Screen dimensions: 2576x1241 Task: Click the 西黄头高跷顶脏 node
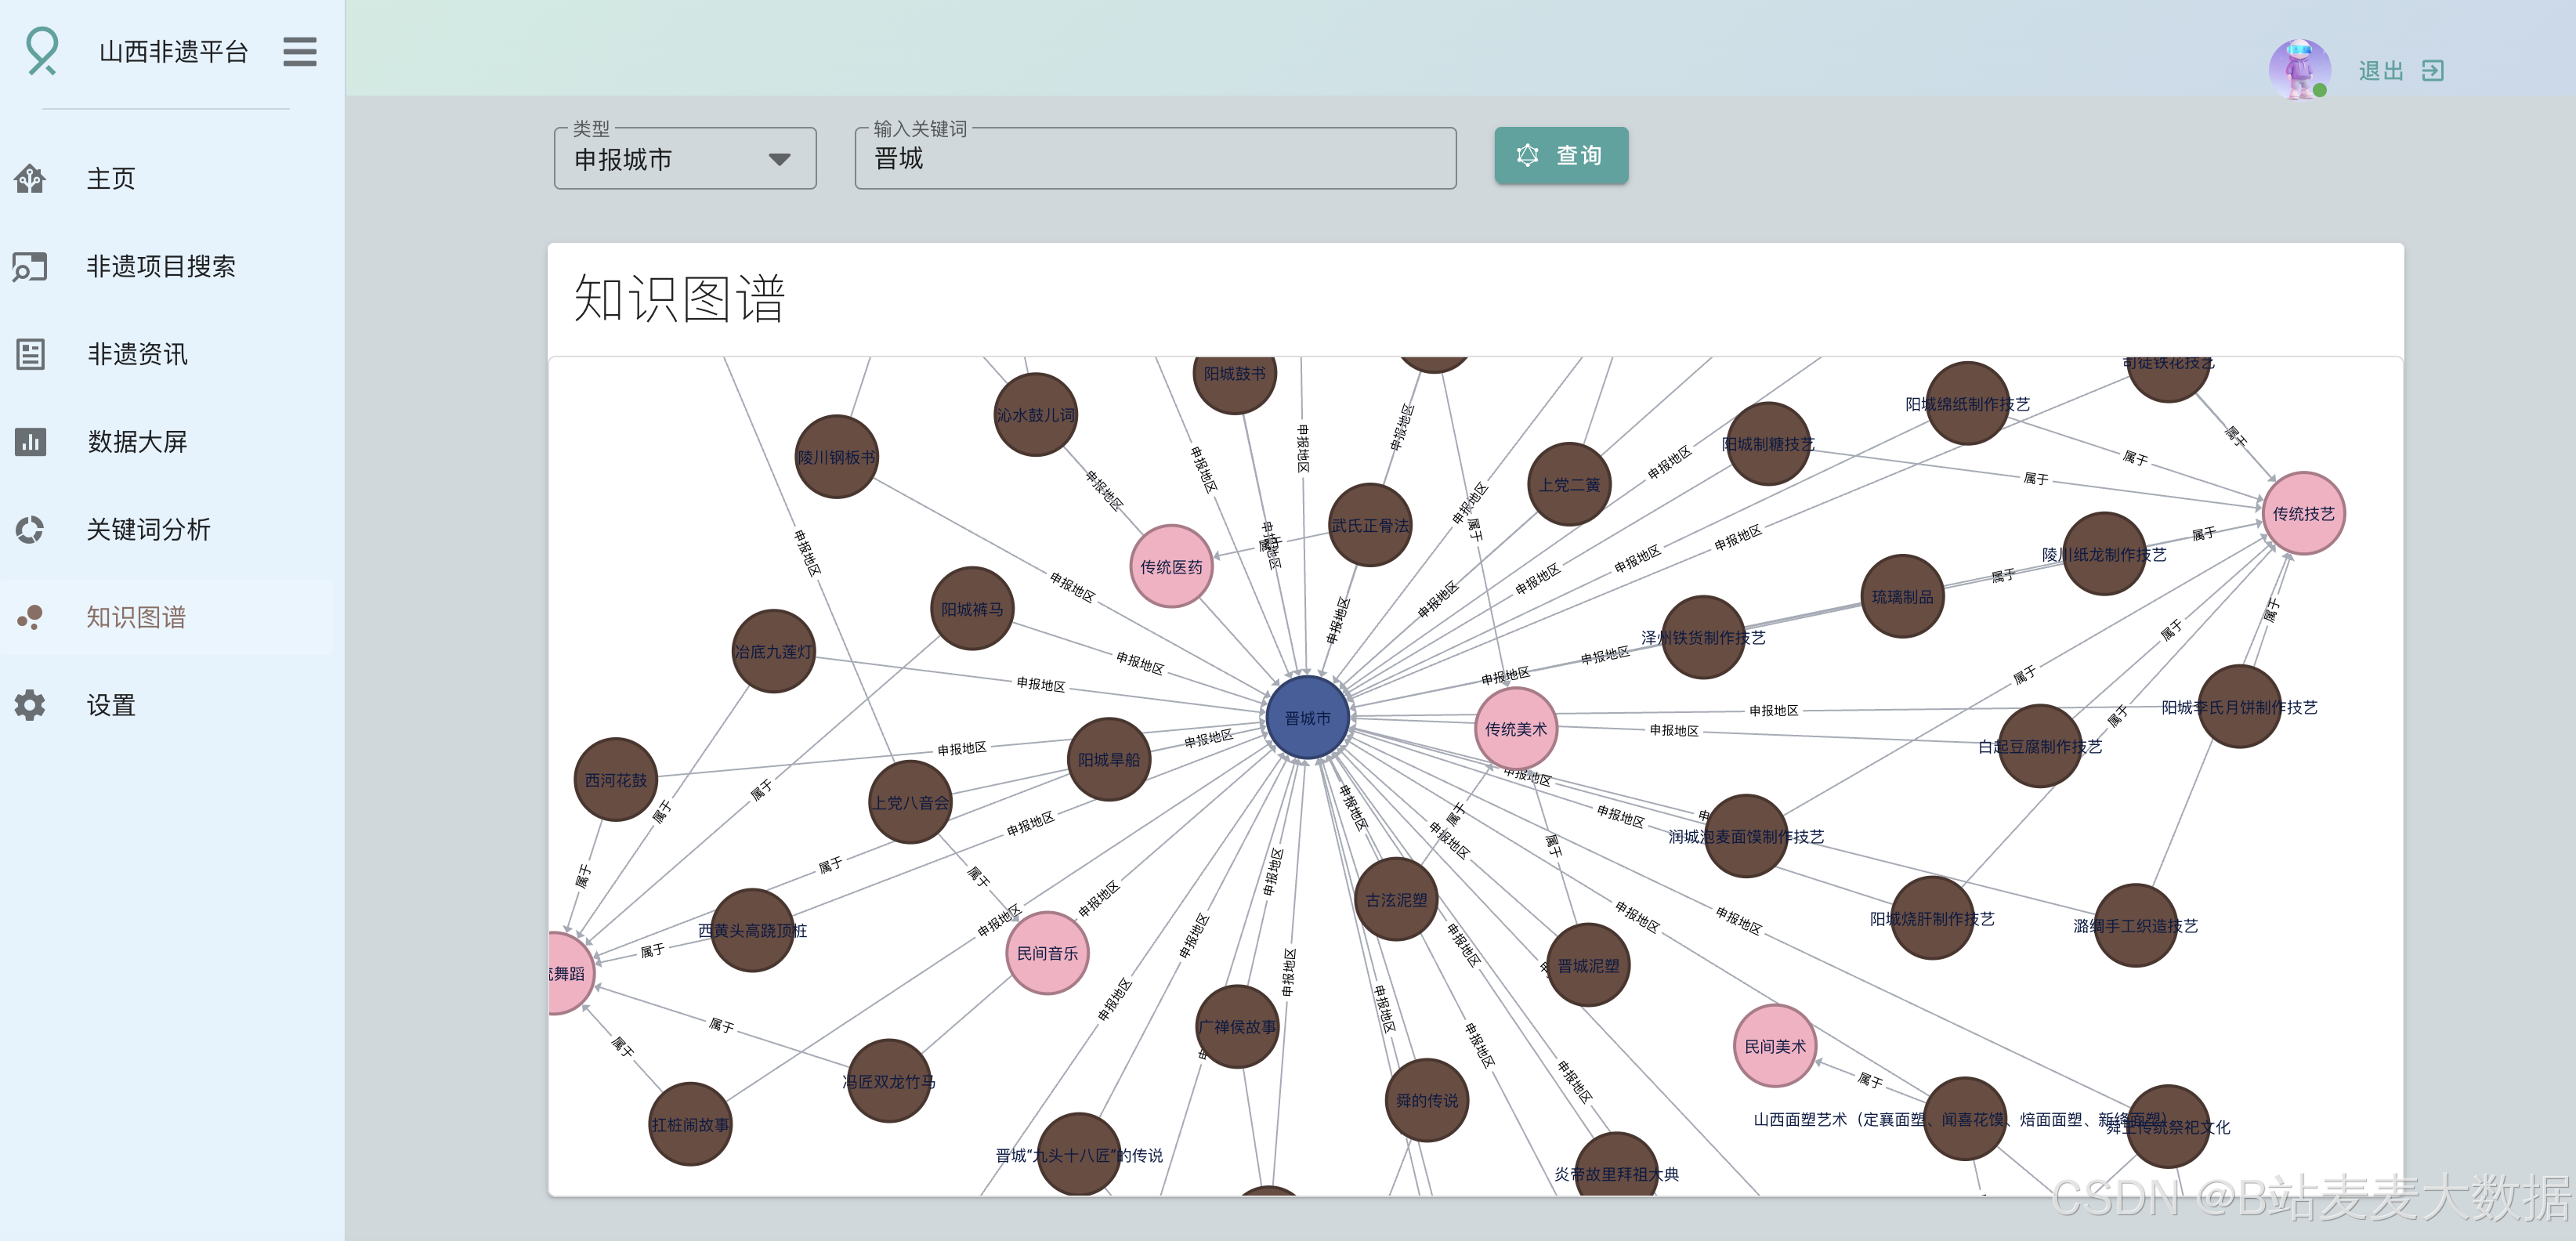click(x=752, y=931)
